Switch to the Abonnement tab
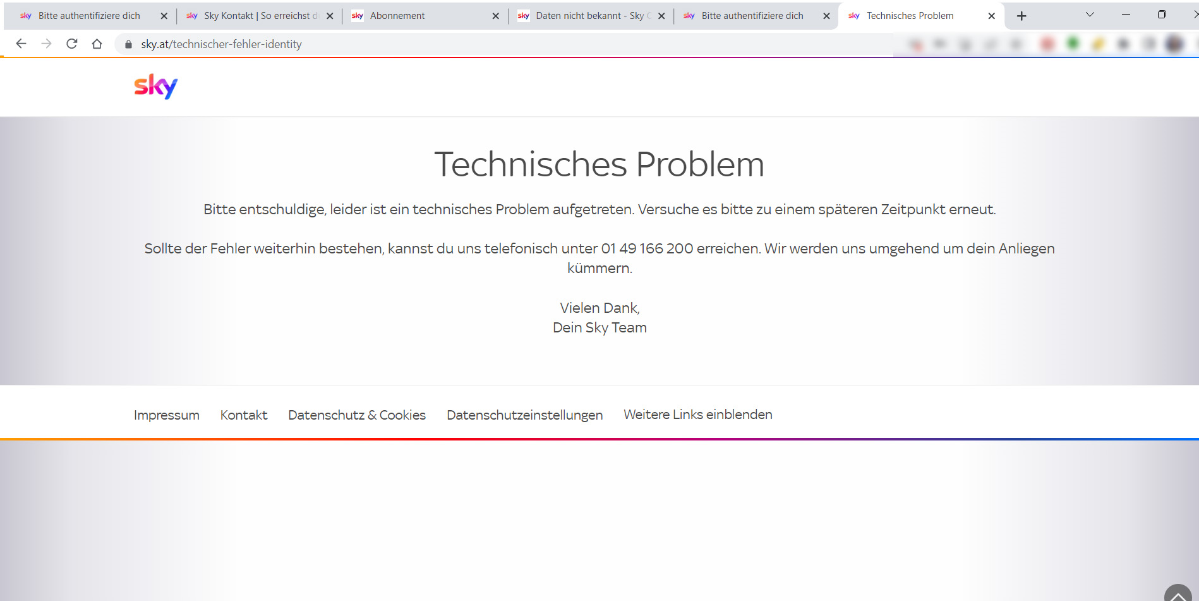The width and height of the screenshot is (1199, 601). tap(417, 16)
